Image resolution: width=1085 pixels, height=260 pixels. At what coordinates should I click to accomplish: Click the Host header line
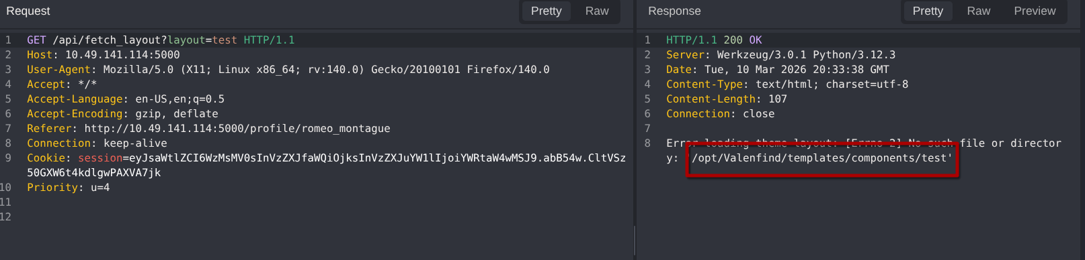click(104, 55)
